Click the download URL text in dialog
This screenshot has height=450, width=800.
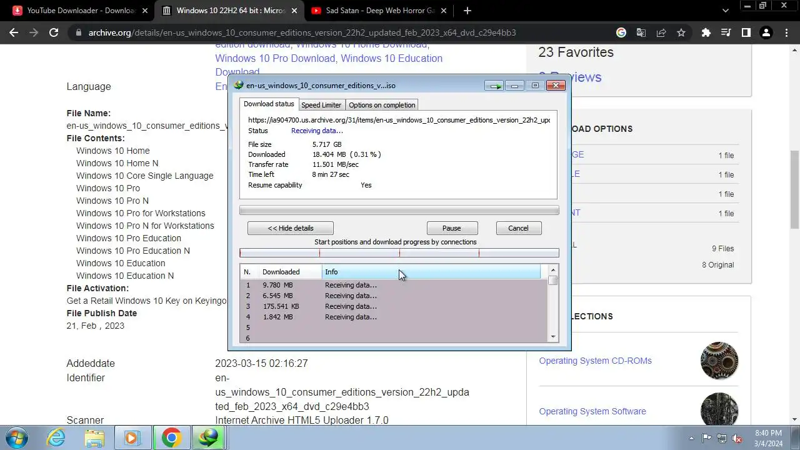(x=399, y=120)
